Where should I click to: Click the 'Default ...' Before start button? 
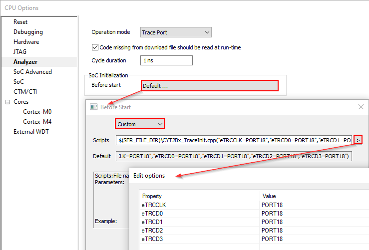coord(209,85)
